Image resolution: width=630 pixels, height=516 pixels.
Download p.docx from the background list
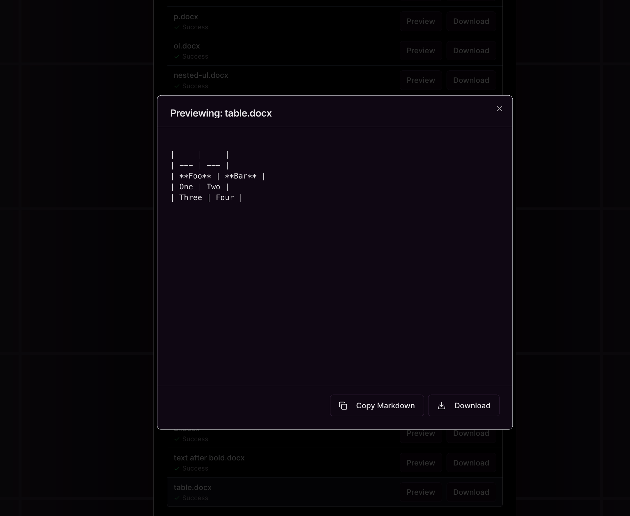point(471,21)
